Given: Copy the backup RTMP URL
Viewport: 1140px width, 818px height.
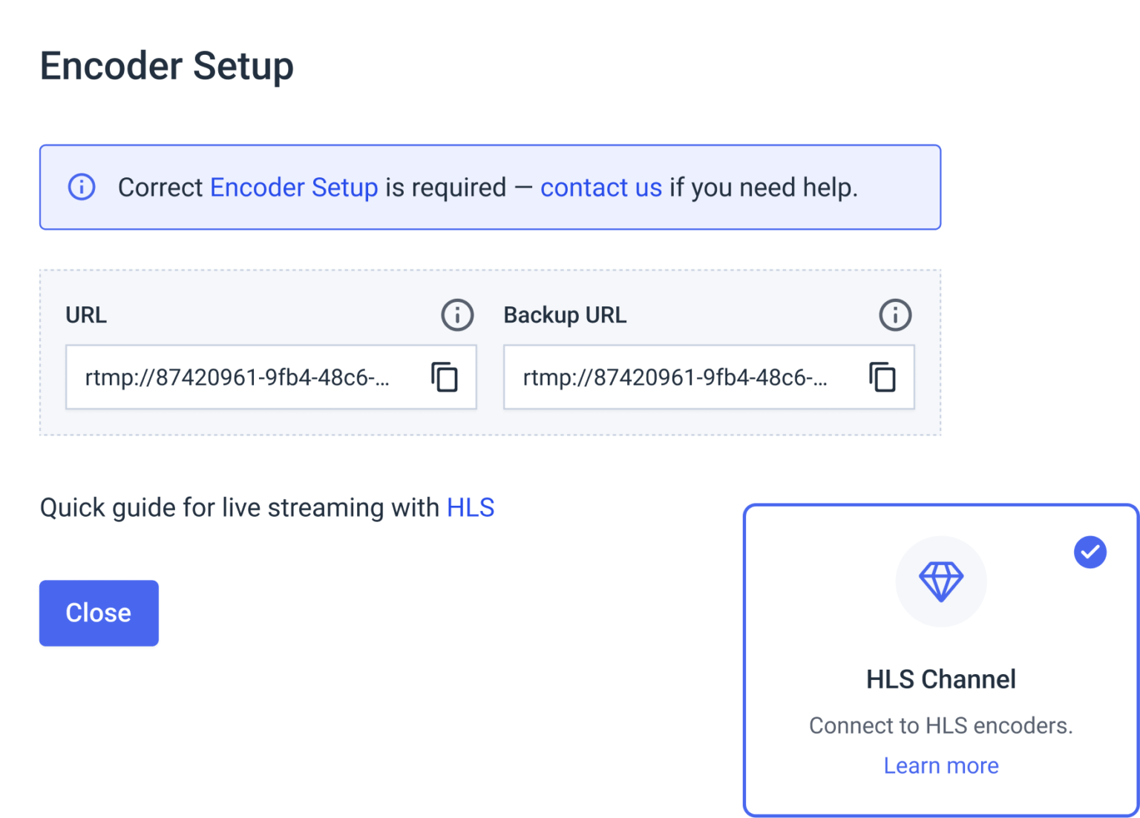Looking at the screenshot, I should pos(882,377).
